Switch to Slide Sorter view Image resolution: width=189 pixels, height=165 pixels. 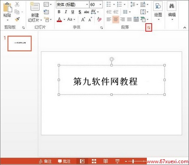(x=94, y=161)
